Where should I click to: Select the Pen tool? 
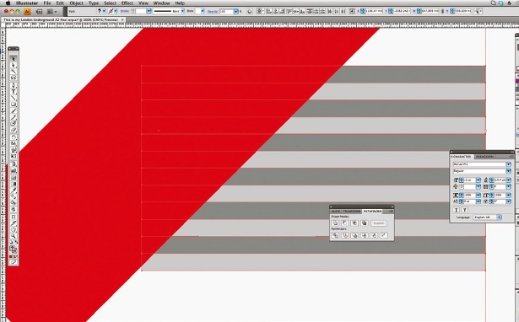point(14,85)
